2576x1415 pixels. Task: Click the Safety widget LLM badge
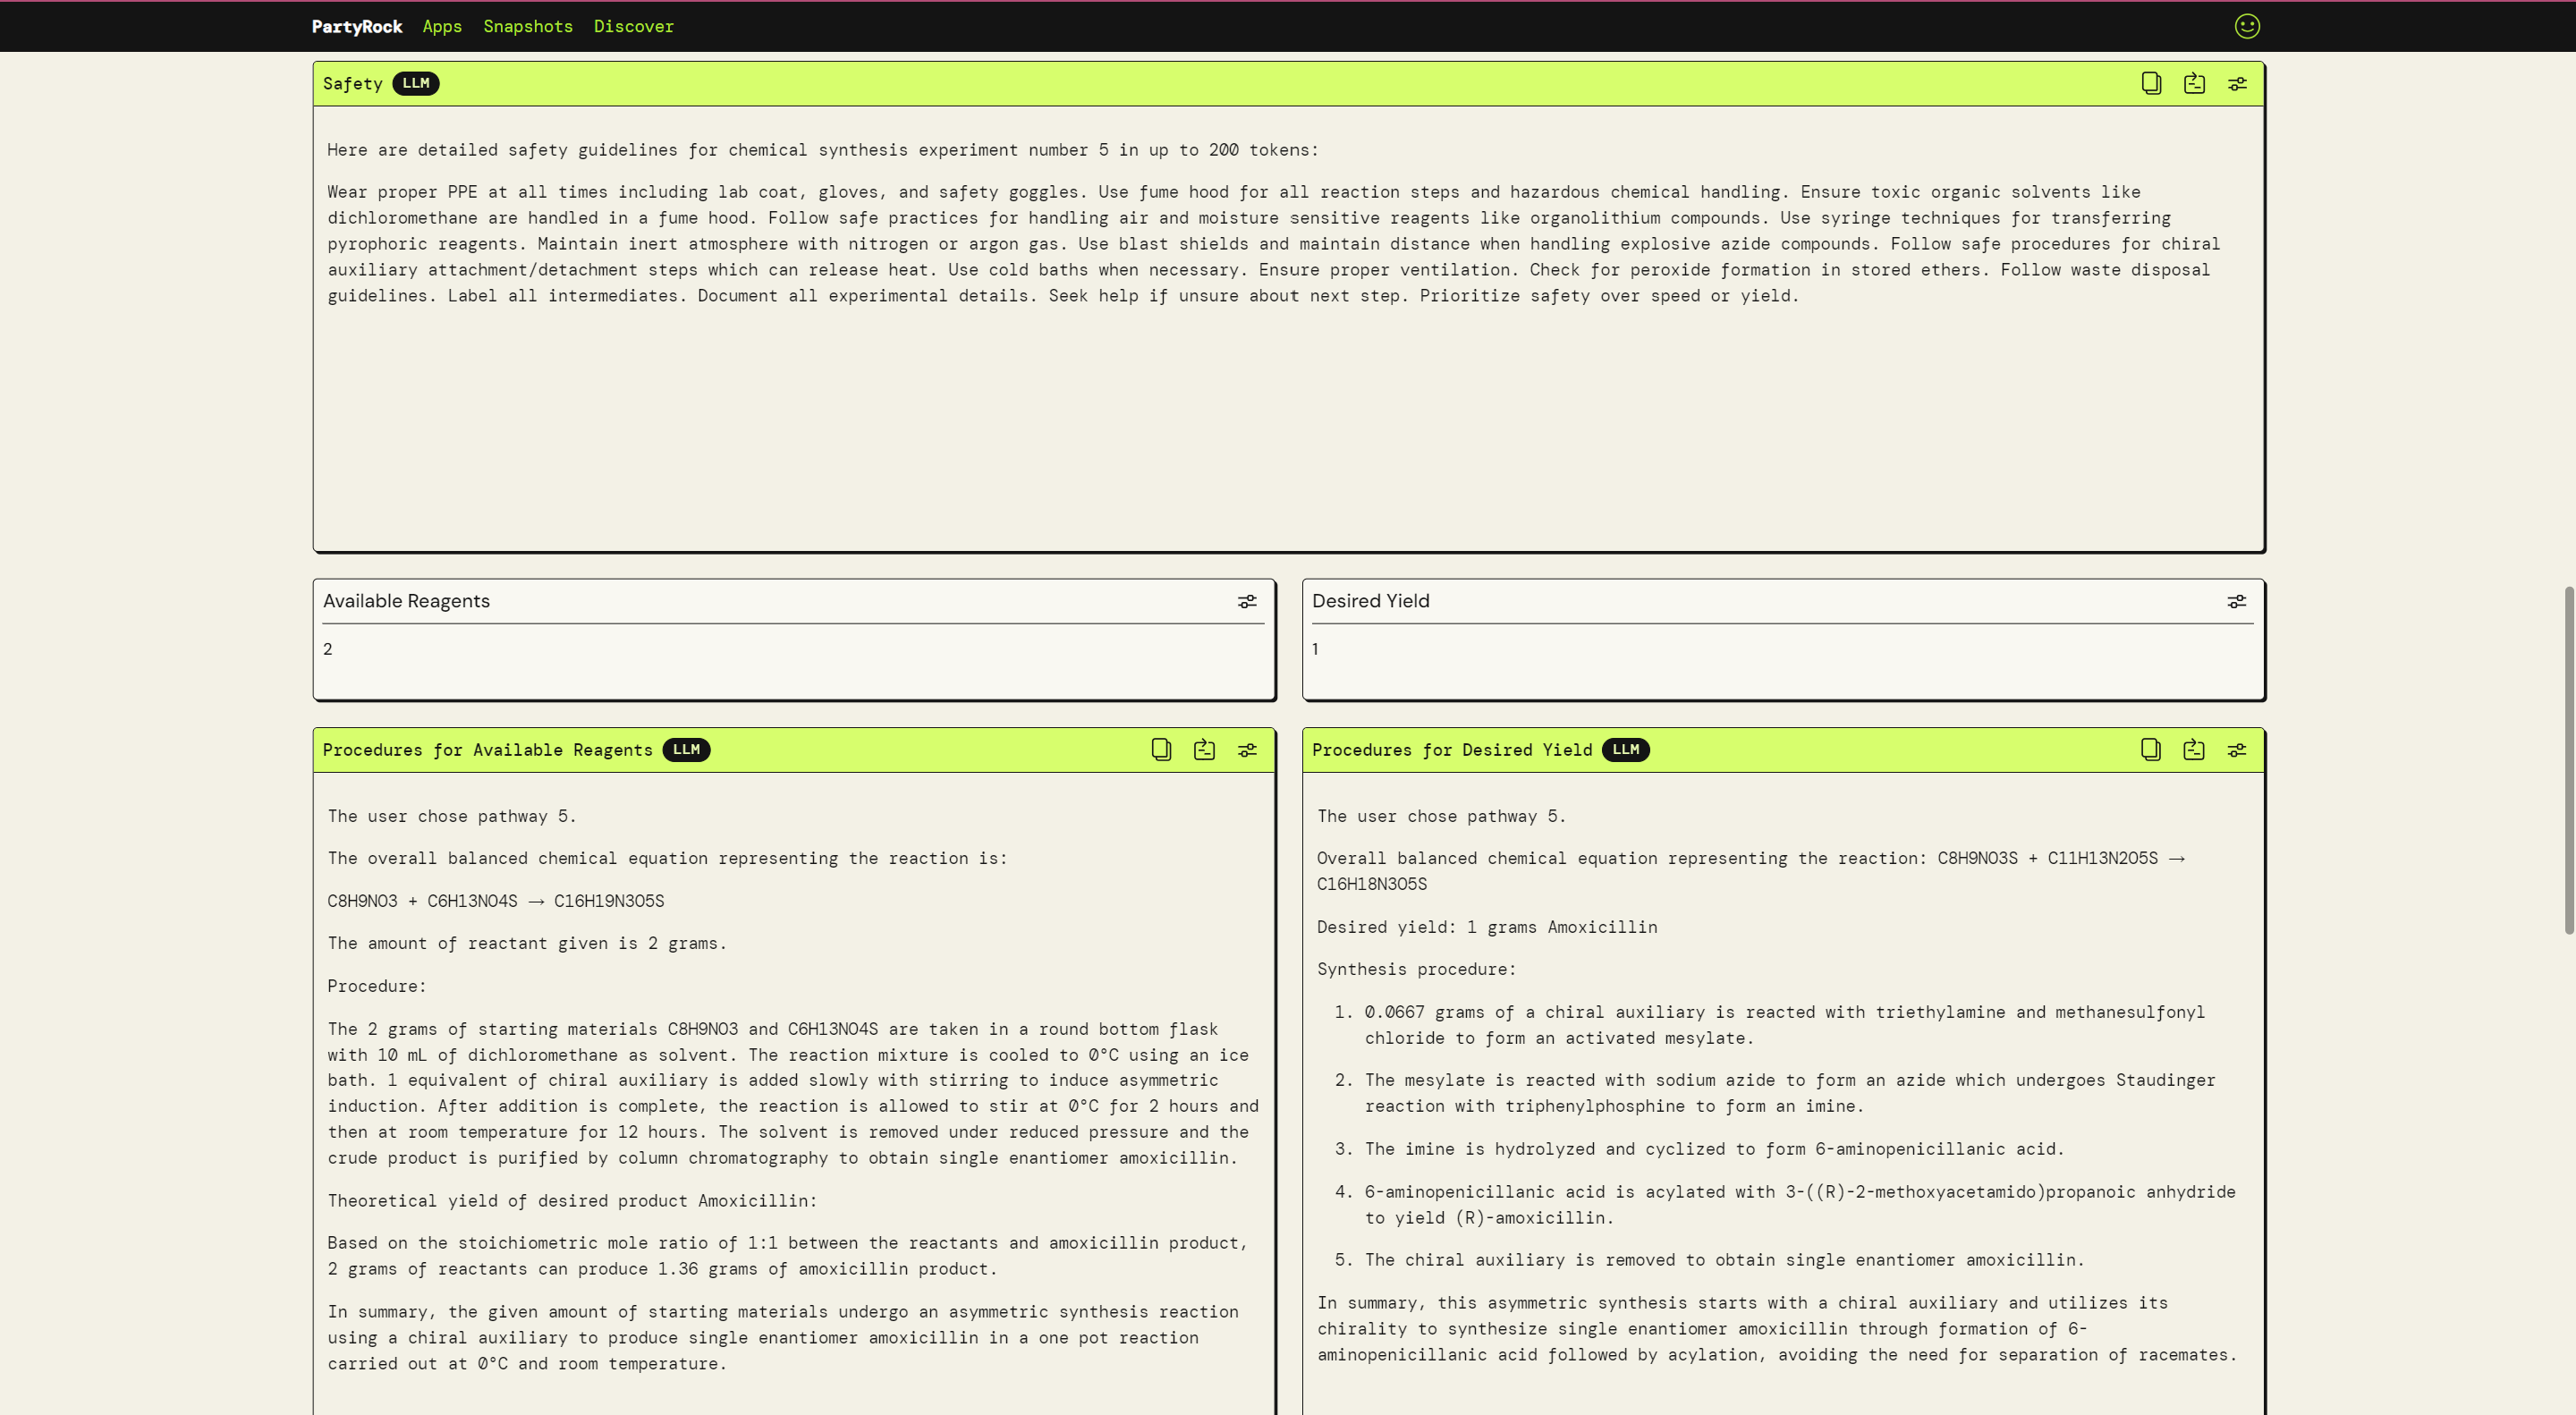click(x=415, y=84)
